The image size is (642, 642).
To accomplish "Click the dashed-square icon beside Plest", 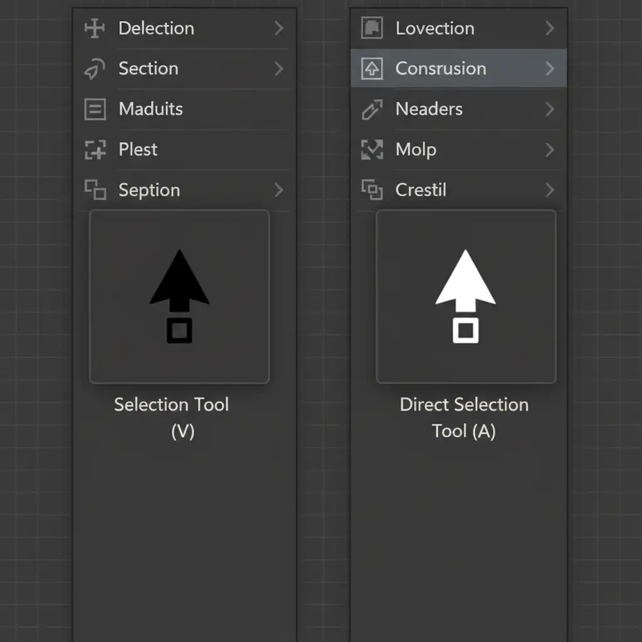I will 95,150.
